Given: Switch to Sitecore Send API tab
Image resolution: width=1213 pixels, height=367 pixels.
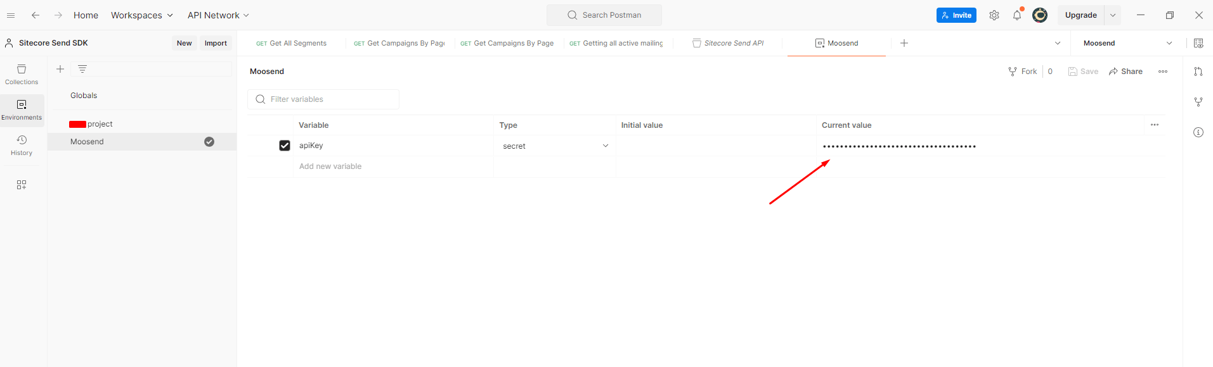Looking at the screenshot, I should [728, 43].
